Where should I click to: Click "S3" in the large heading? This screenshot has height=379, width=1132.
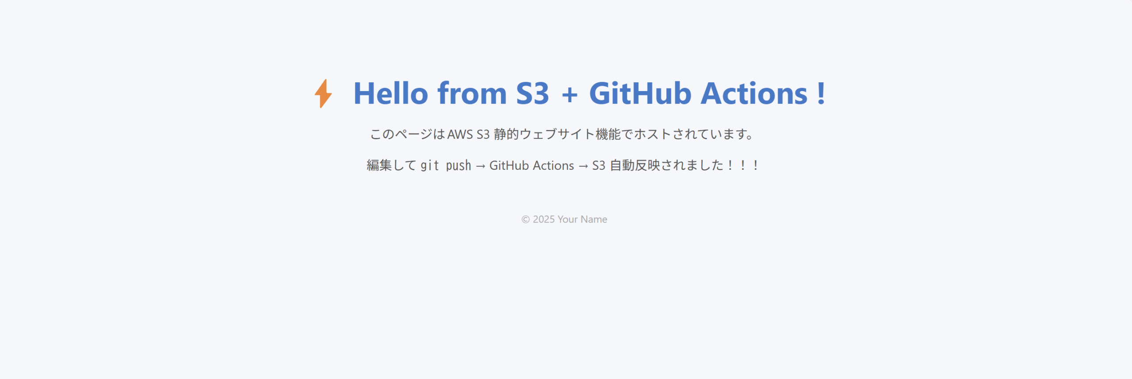point(533,93)
